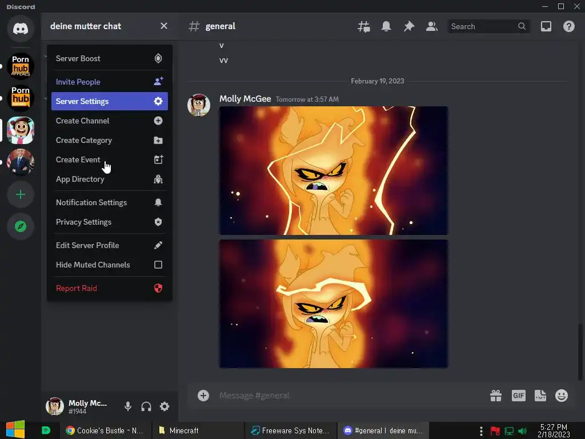Click the February 19, 2023 date divider text
Viewport: 585px width, 439px height.
pyautogui.click(x=377, y=81)
